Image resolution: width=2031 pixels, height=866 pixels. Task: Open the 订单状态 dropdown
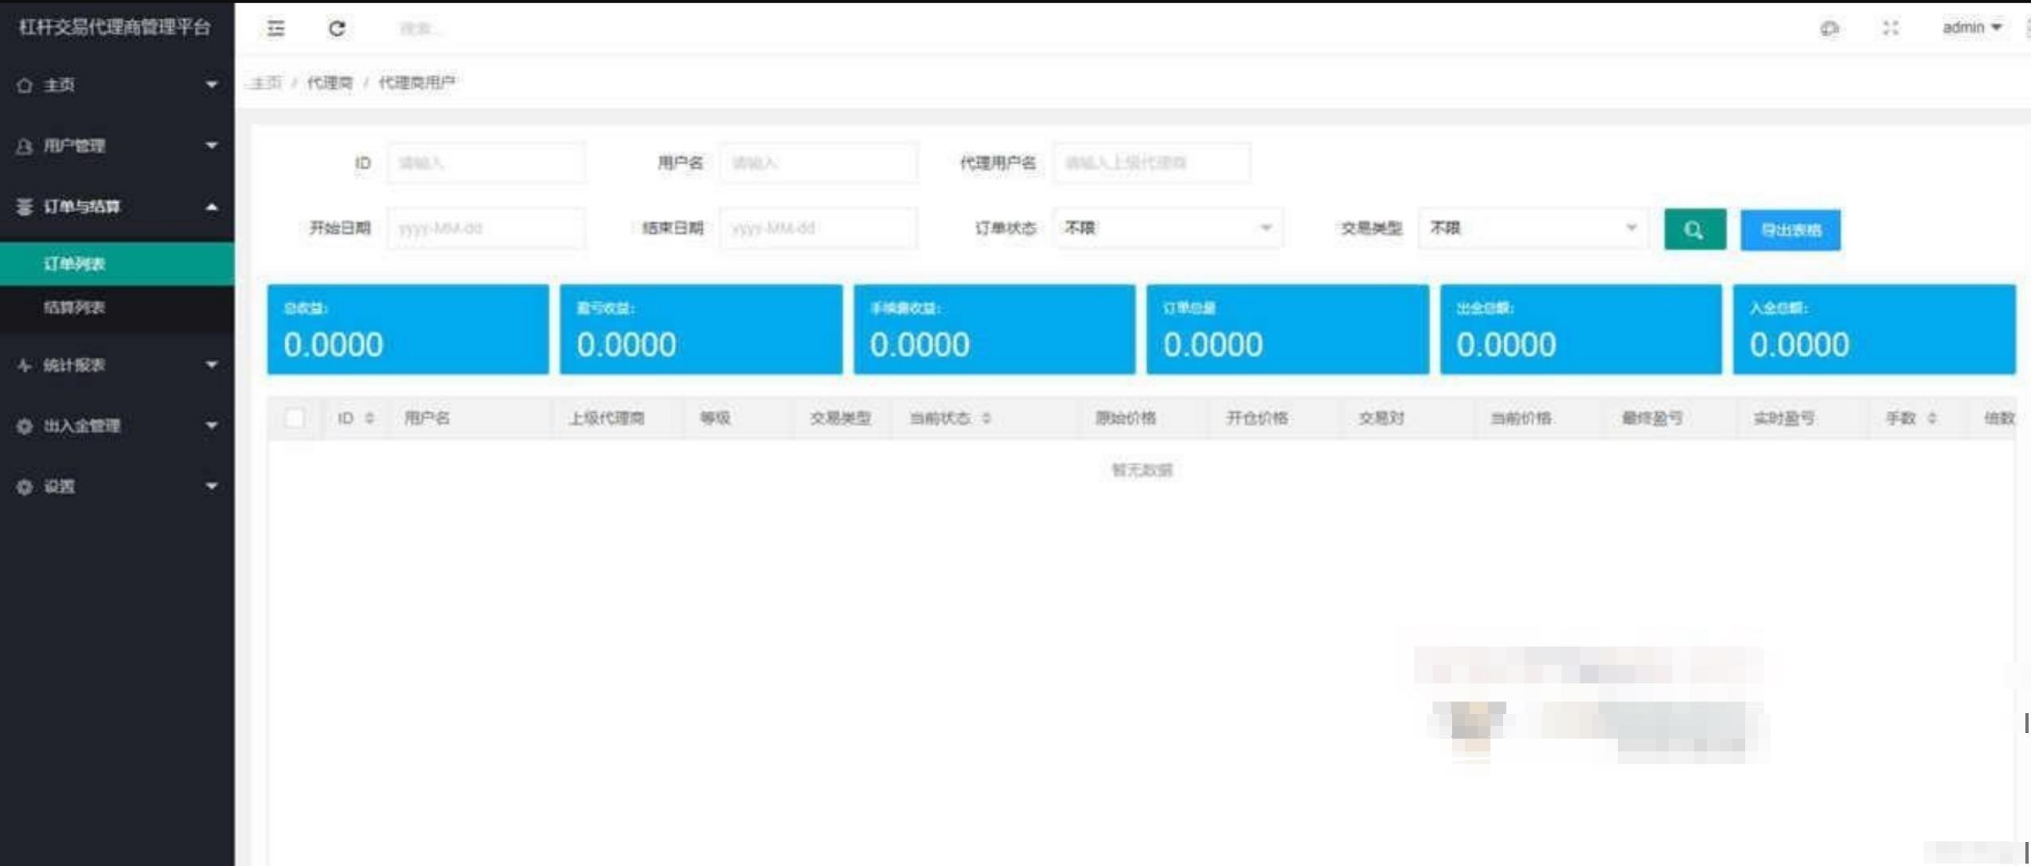(1167, 228)
